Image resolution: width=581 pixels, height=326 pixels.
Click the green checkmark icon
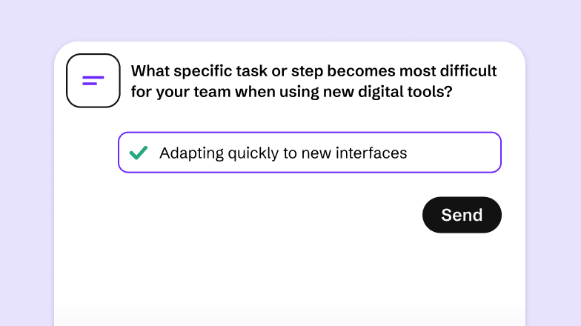[x=138, y=153]
